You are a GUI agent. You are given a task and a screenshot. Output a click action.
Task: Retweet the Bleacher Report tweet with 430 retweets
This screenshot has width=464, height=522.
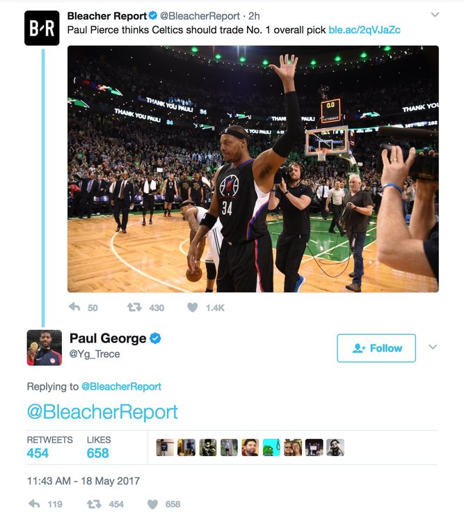134,307
